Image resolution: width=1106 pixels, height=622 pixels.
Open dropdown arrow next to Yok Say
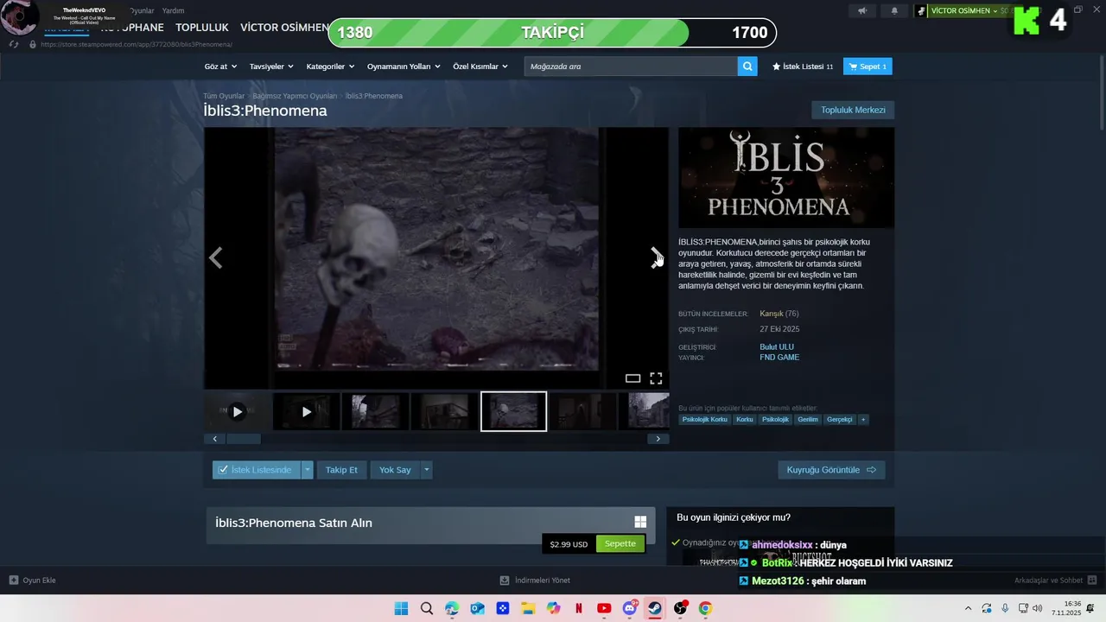coord(426,470)
